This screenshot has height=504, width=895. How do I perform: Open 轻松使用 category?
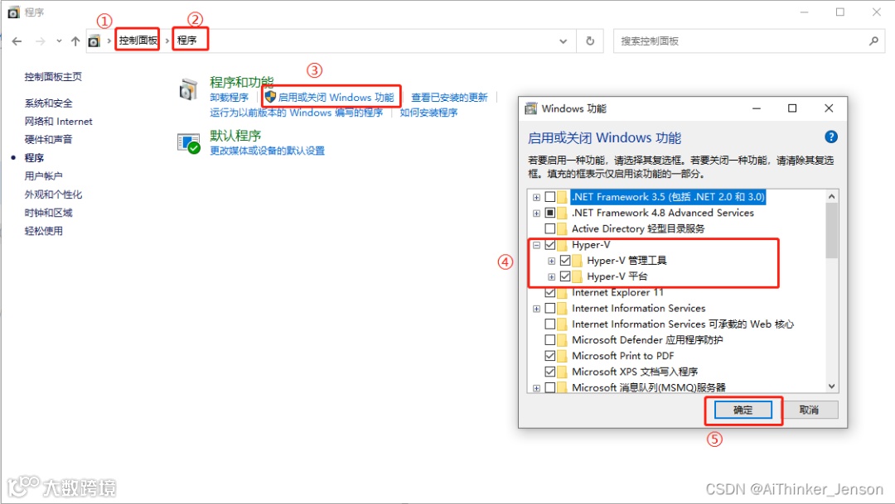(43, 231)
